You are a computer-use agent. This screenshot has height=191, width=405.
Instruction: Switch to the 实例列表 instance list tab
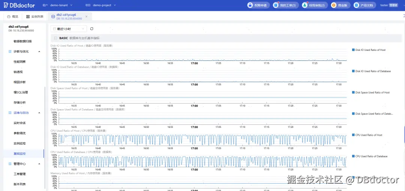[x=34, y=17]
